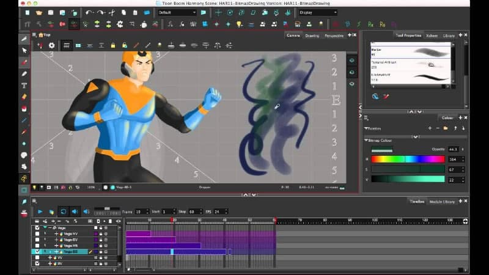Toggle the lock on Vega-VV layer

(101, 233)
